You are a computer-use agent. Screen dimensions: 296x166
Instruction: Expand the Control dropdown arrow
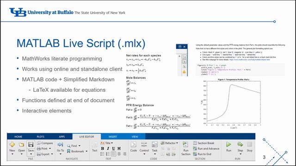click(x=144, y=154)
